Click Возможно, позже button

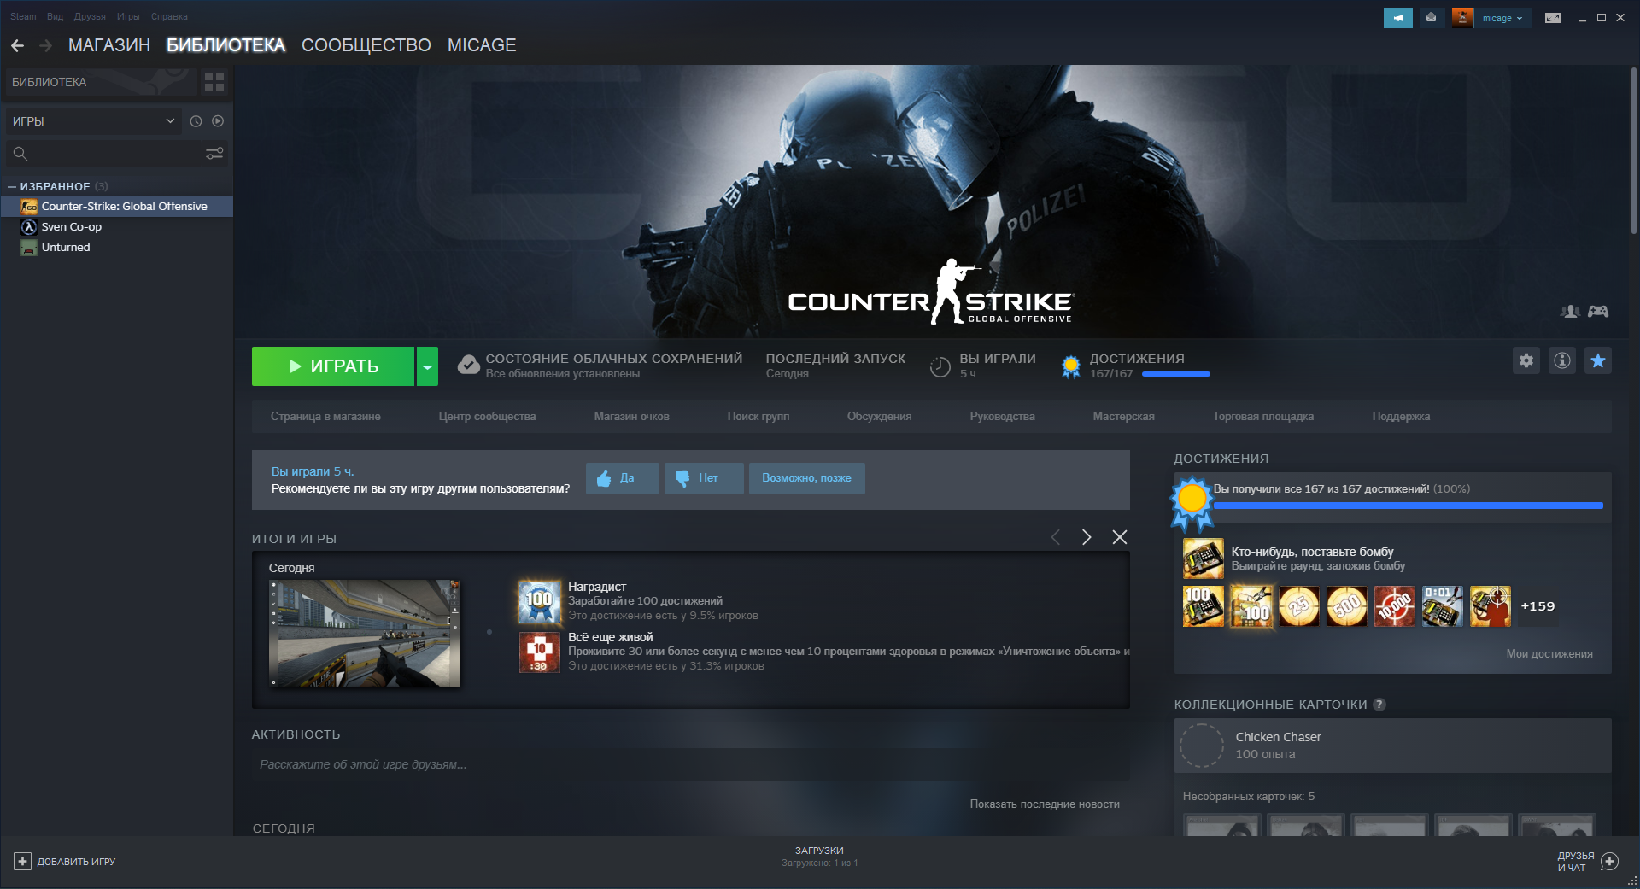[x=807, y=478]
